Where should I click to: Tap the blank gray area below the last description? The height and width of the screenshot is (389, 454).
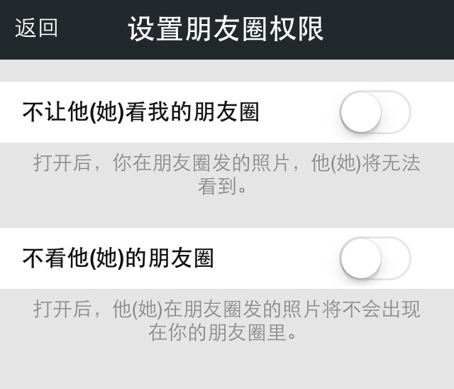[227, 368]
